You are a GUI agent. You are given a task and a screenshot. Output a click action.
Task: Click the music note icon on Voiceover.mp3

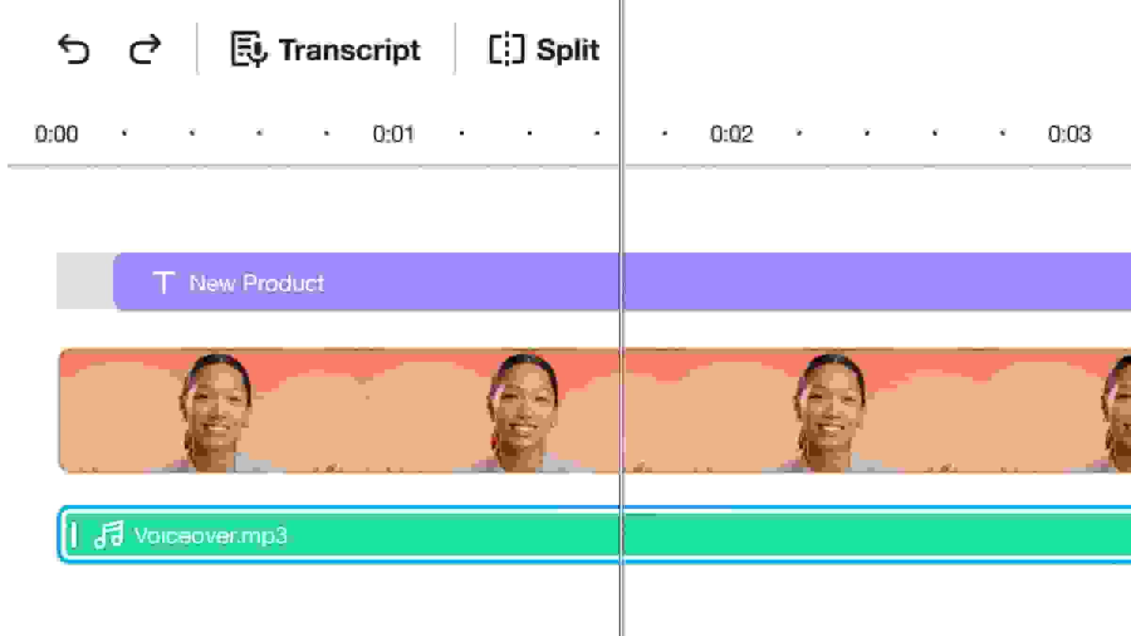point(109,535)
